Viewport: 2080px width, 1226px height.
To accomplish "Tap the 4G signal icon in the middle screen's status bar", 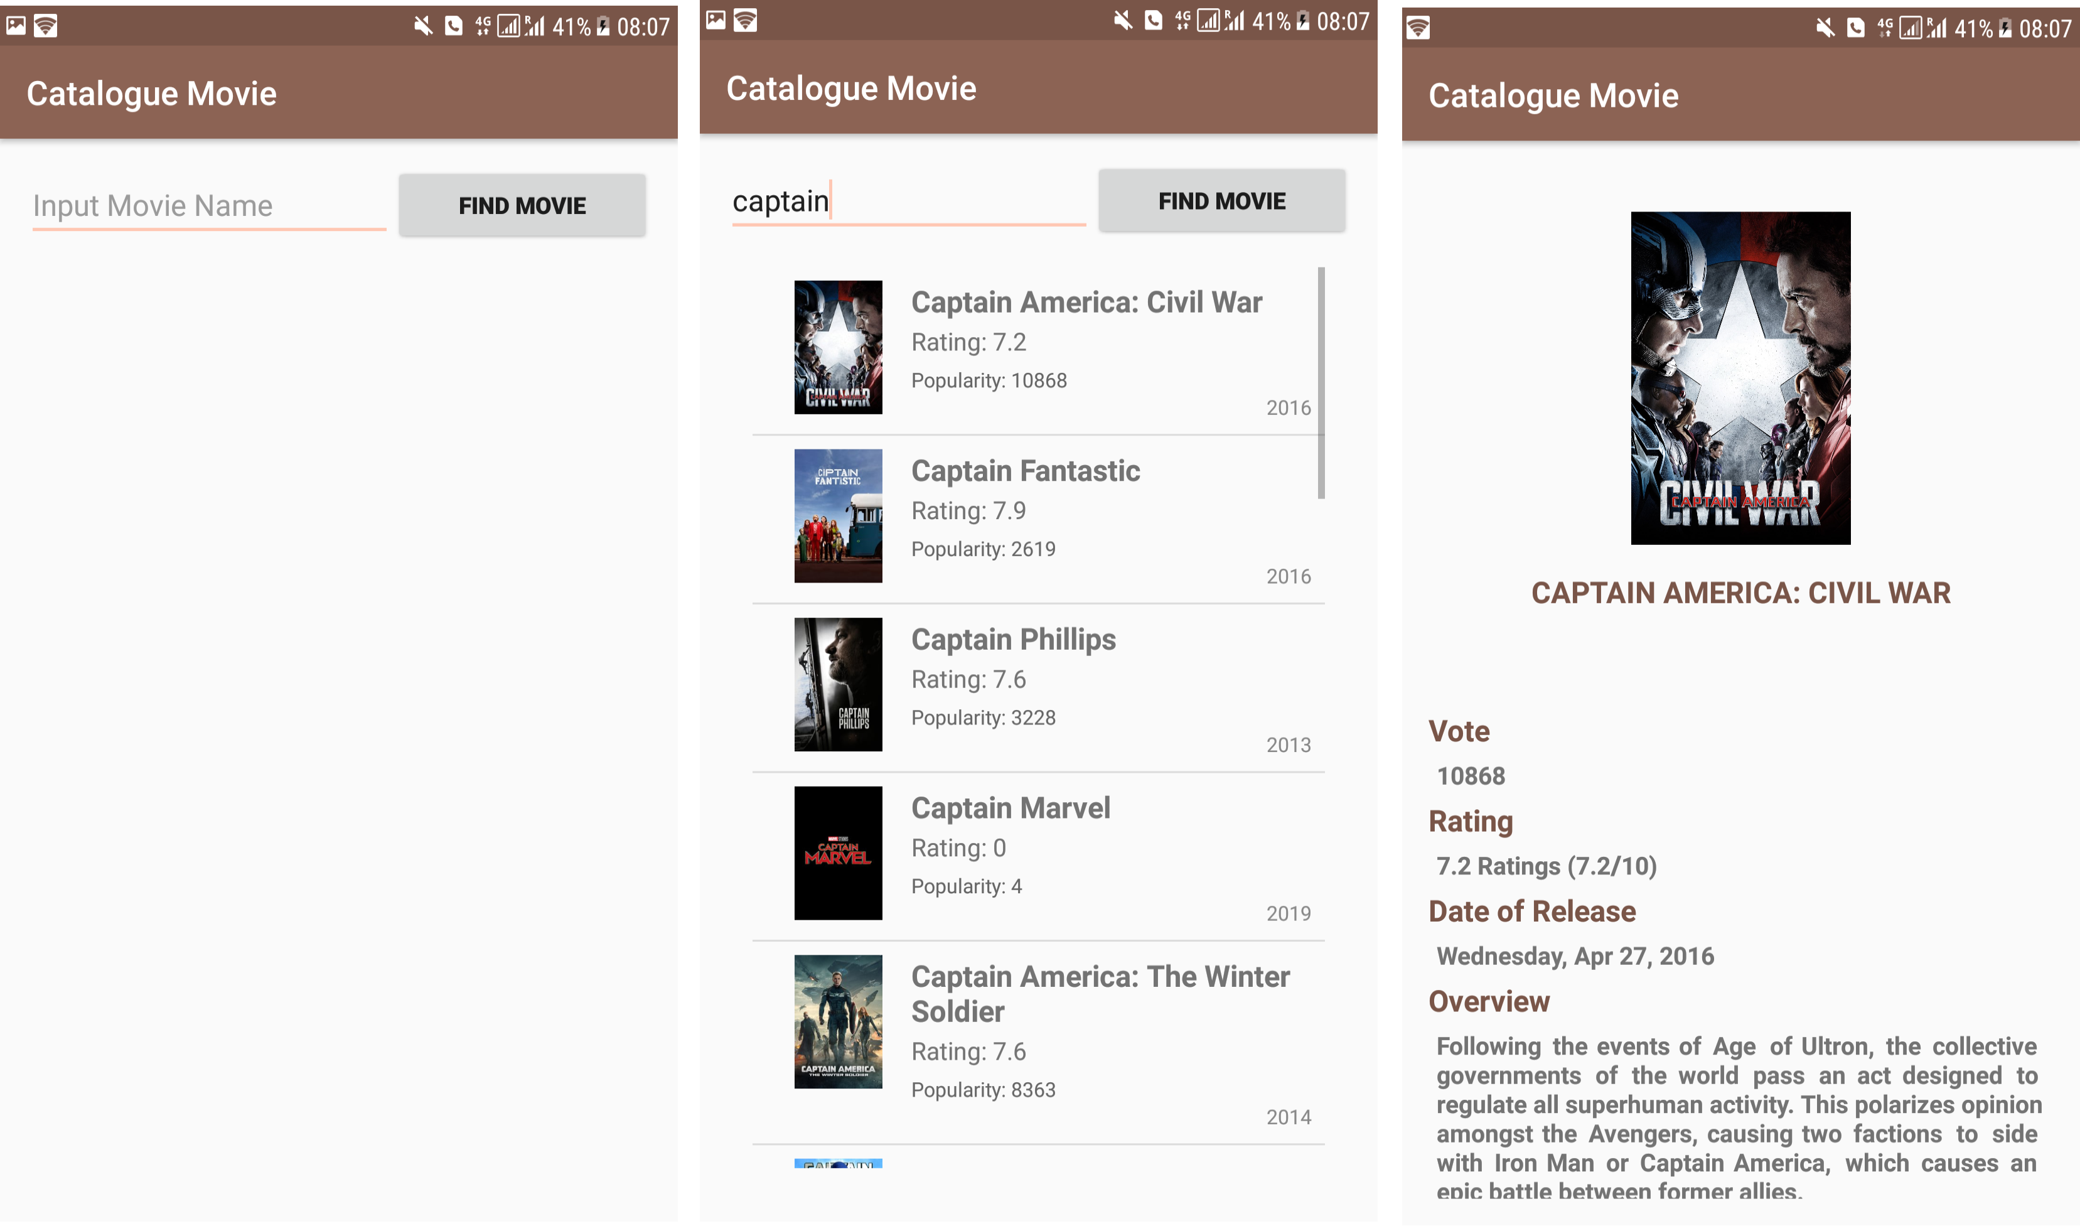I will click(x=1182, y=21).
